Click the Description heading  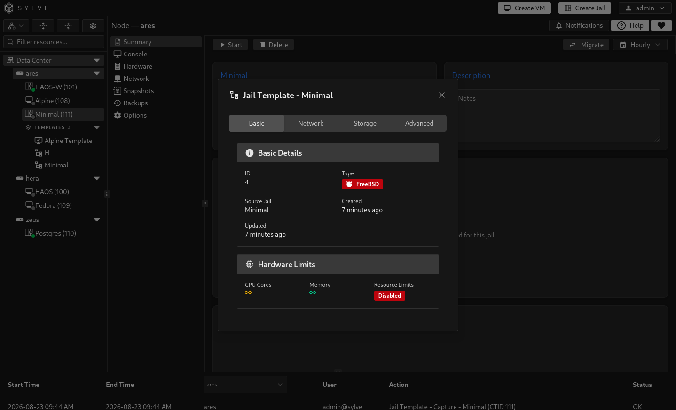(471, 75)
